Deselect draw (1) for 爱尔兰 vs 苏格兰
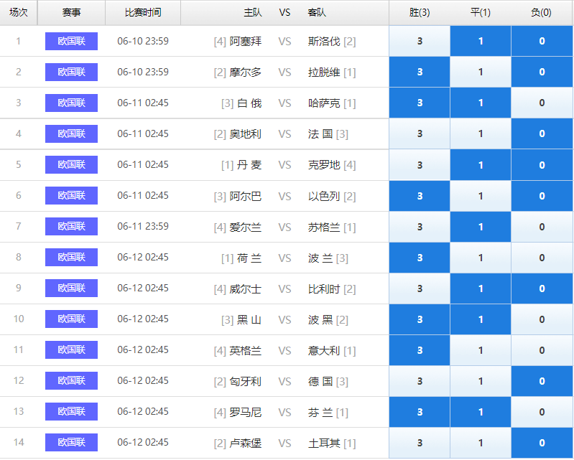Viewport: 574px width, 460px height. [x=481, y=226]
